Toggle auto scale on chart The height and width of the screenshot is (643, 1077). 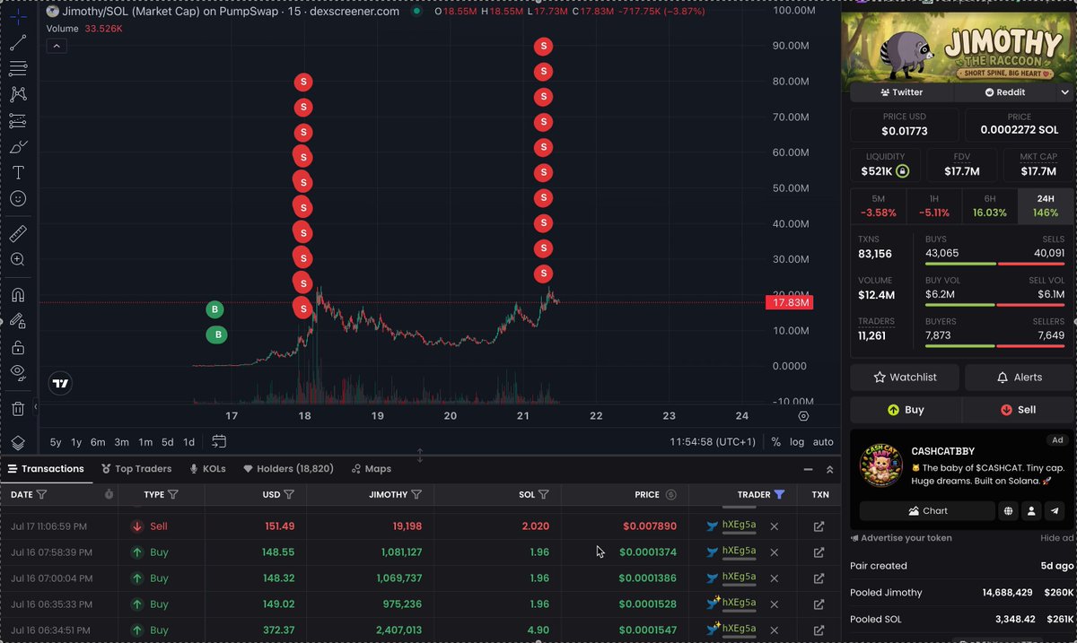tap(823, 442)
